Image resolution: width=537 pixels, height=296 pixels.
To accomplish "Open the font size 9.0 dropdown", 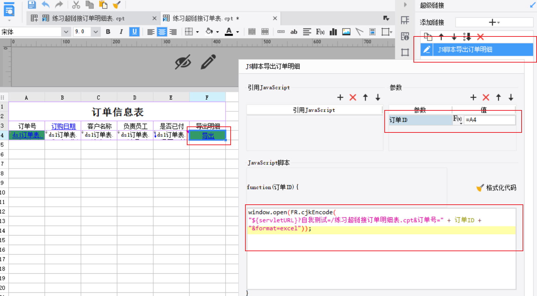I will pos(96,32).
